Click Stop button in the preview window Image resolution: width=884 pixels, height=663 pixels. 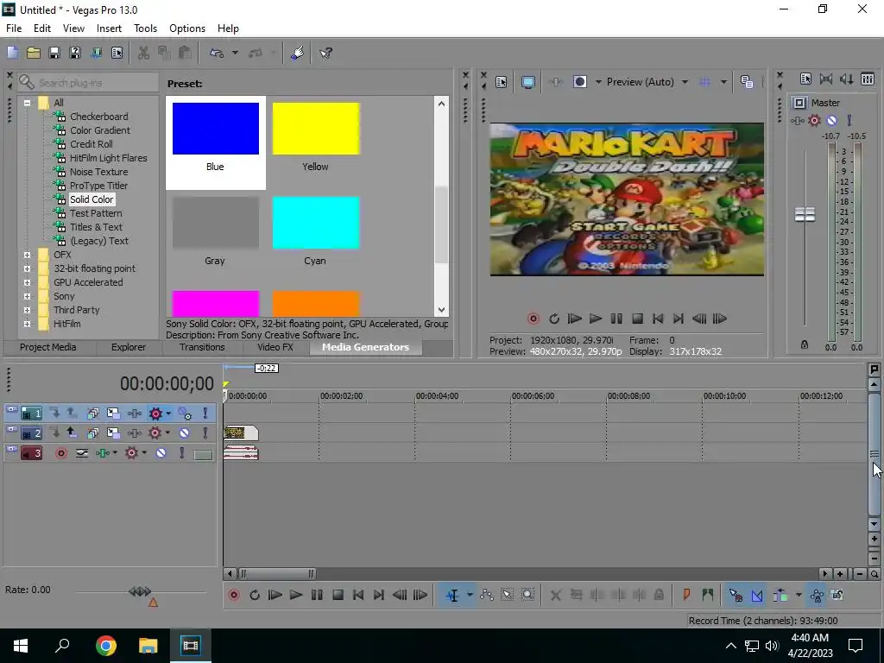637,319
